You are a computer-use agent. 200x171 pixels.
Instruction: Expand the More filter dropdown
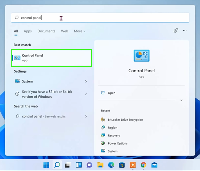coord(80,31)
